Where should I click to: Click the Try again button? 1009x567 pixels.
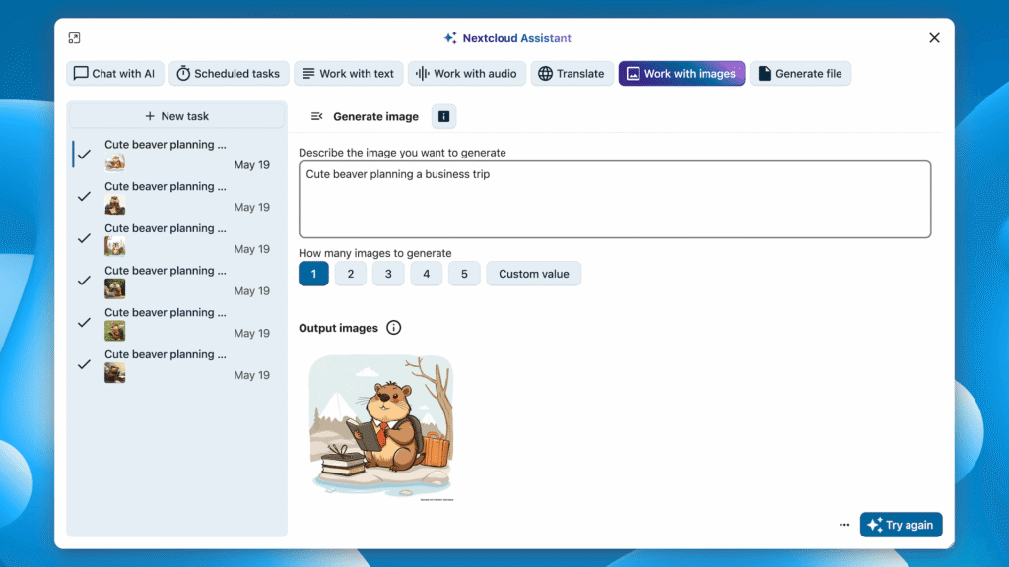pos(901,525)
